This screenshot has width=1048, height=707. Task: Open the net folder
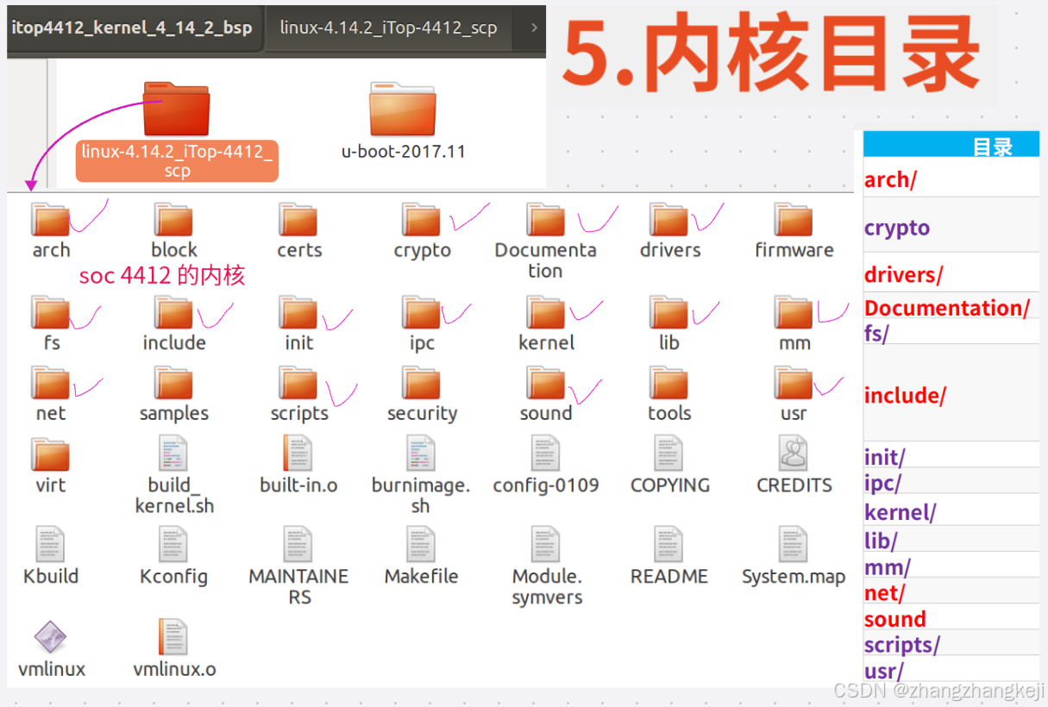[x=50, y=383]
